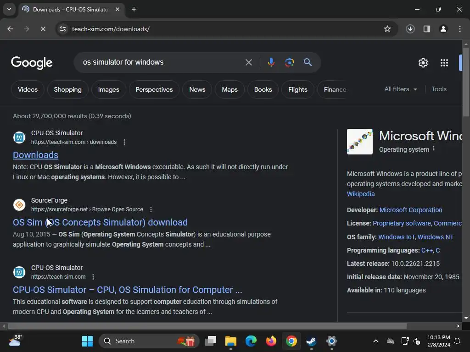Screen dimensions: 470x352
Task: Open the weather widget showing 38°
Action: (15, 341)
